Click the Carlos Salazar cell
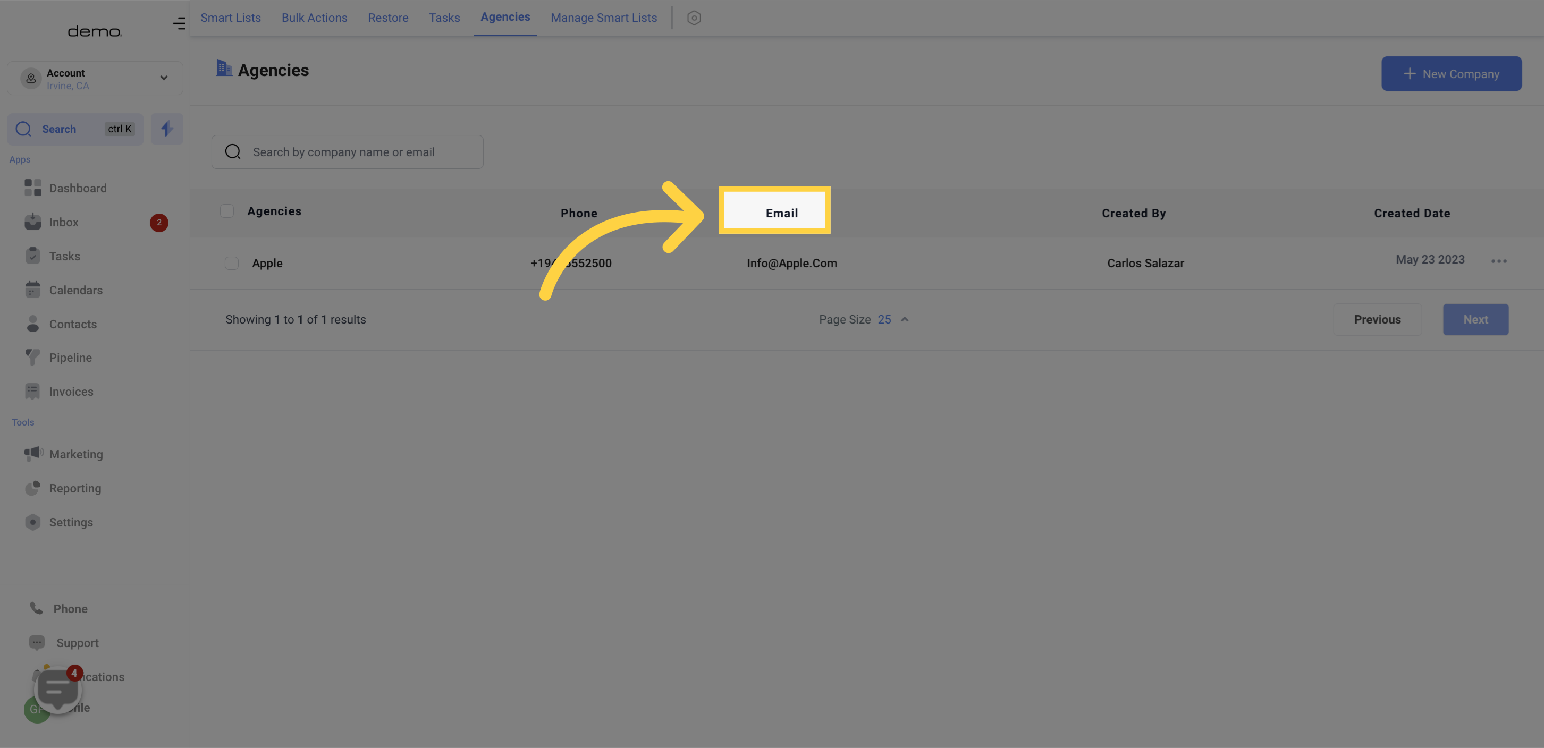The width and height of the screenshot is (1544, 748). point(1145,263)
